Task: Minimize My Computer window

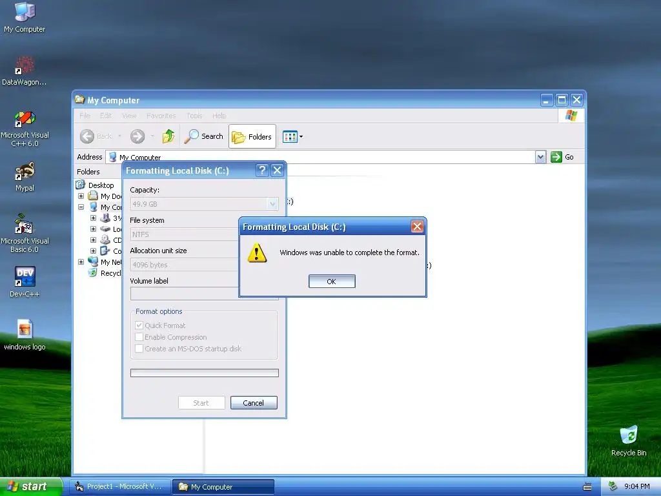Action: pos(546,100)
